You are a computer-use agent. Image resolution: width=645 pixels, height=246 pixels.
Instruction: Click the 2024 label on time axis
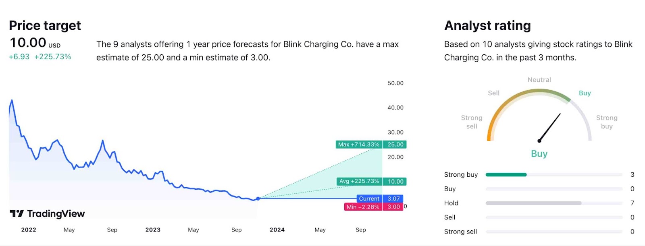[277, 230]
